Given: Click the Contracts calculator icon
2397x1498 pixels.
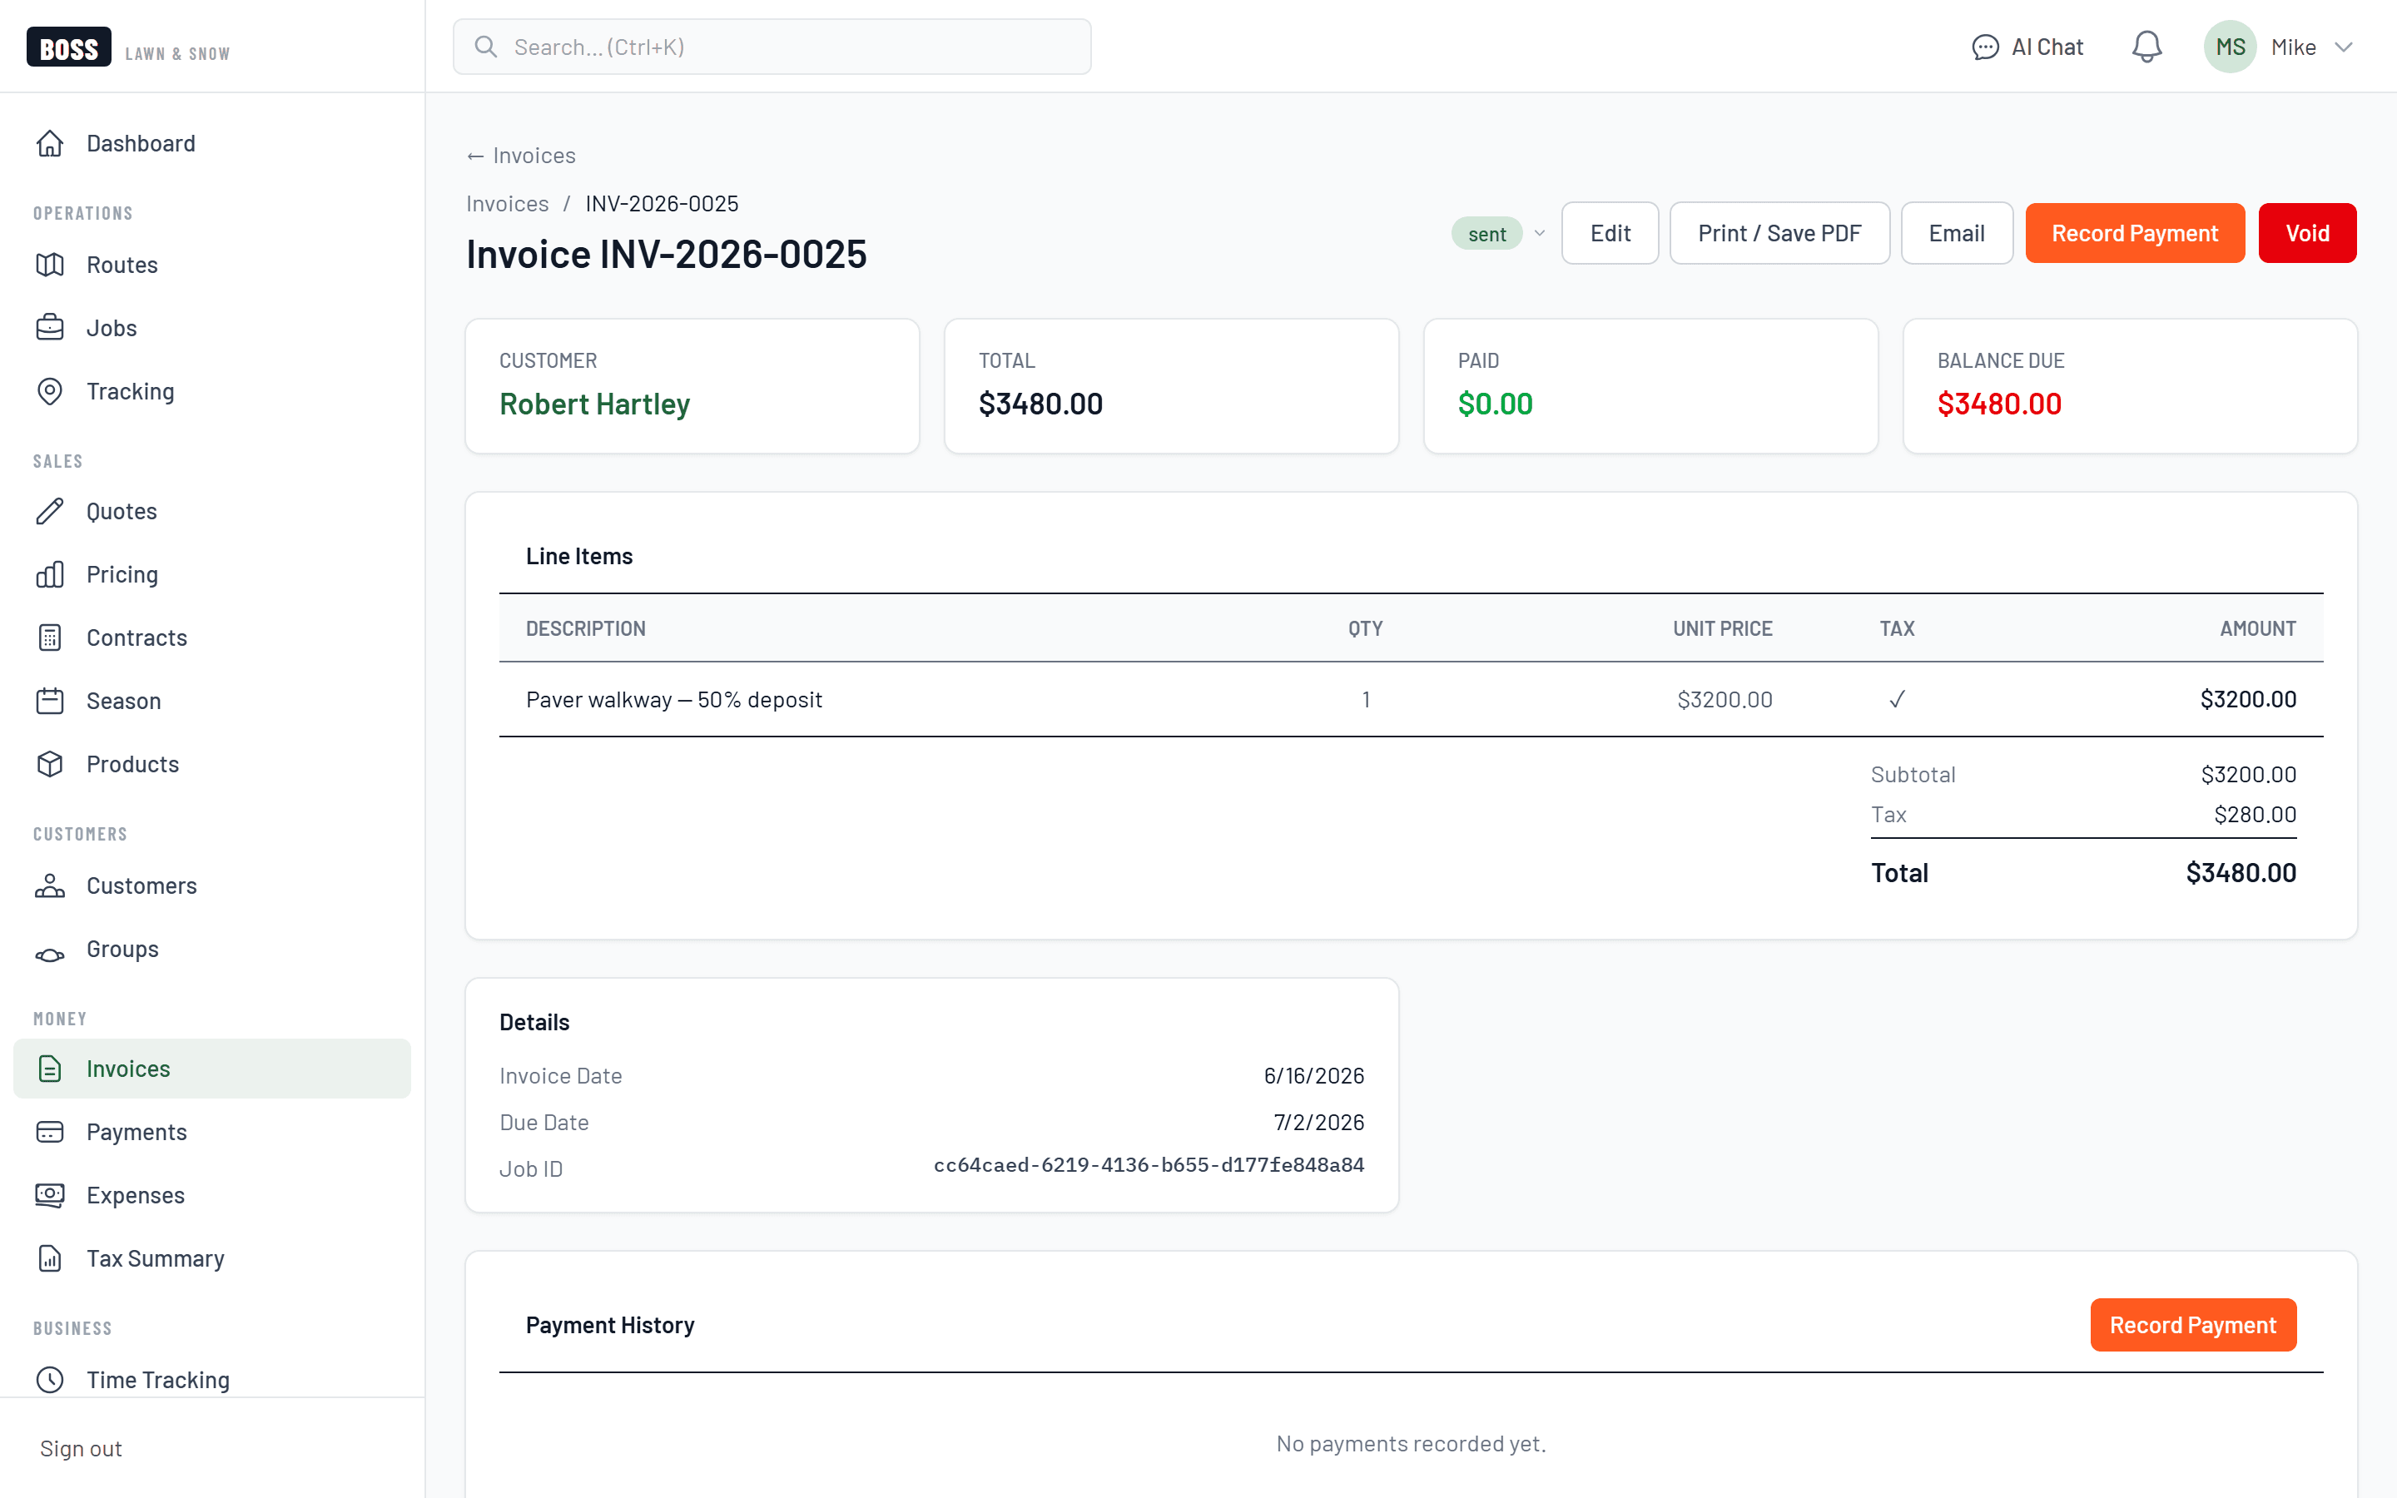Looking at the screenshot, I should 50,638.
